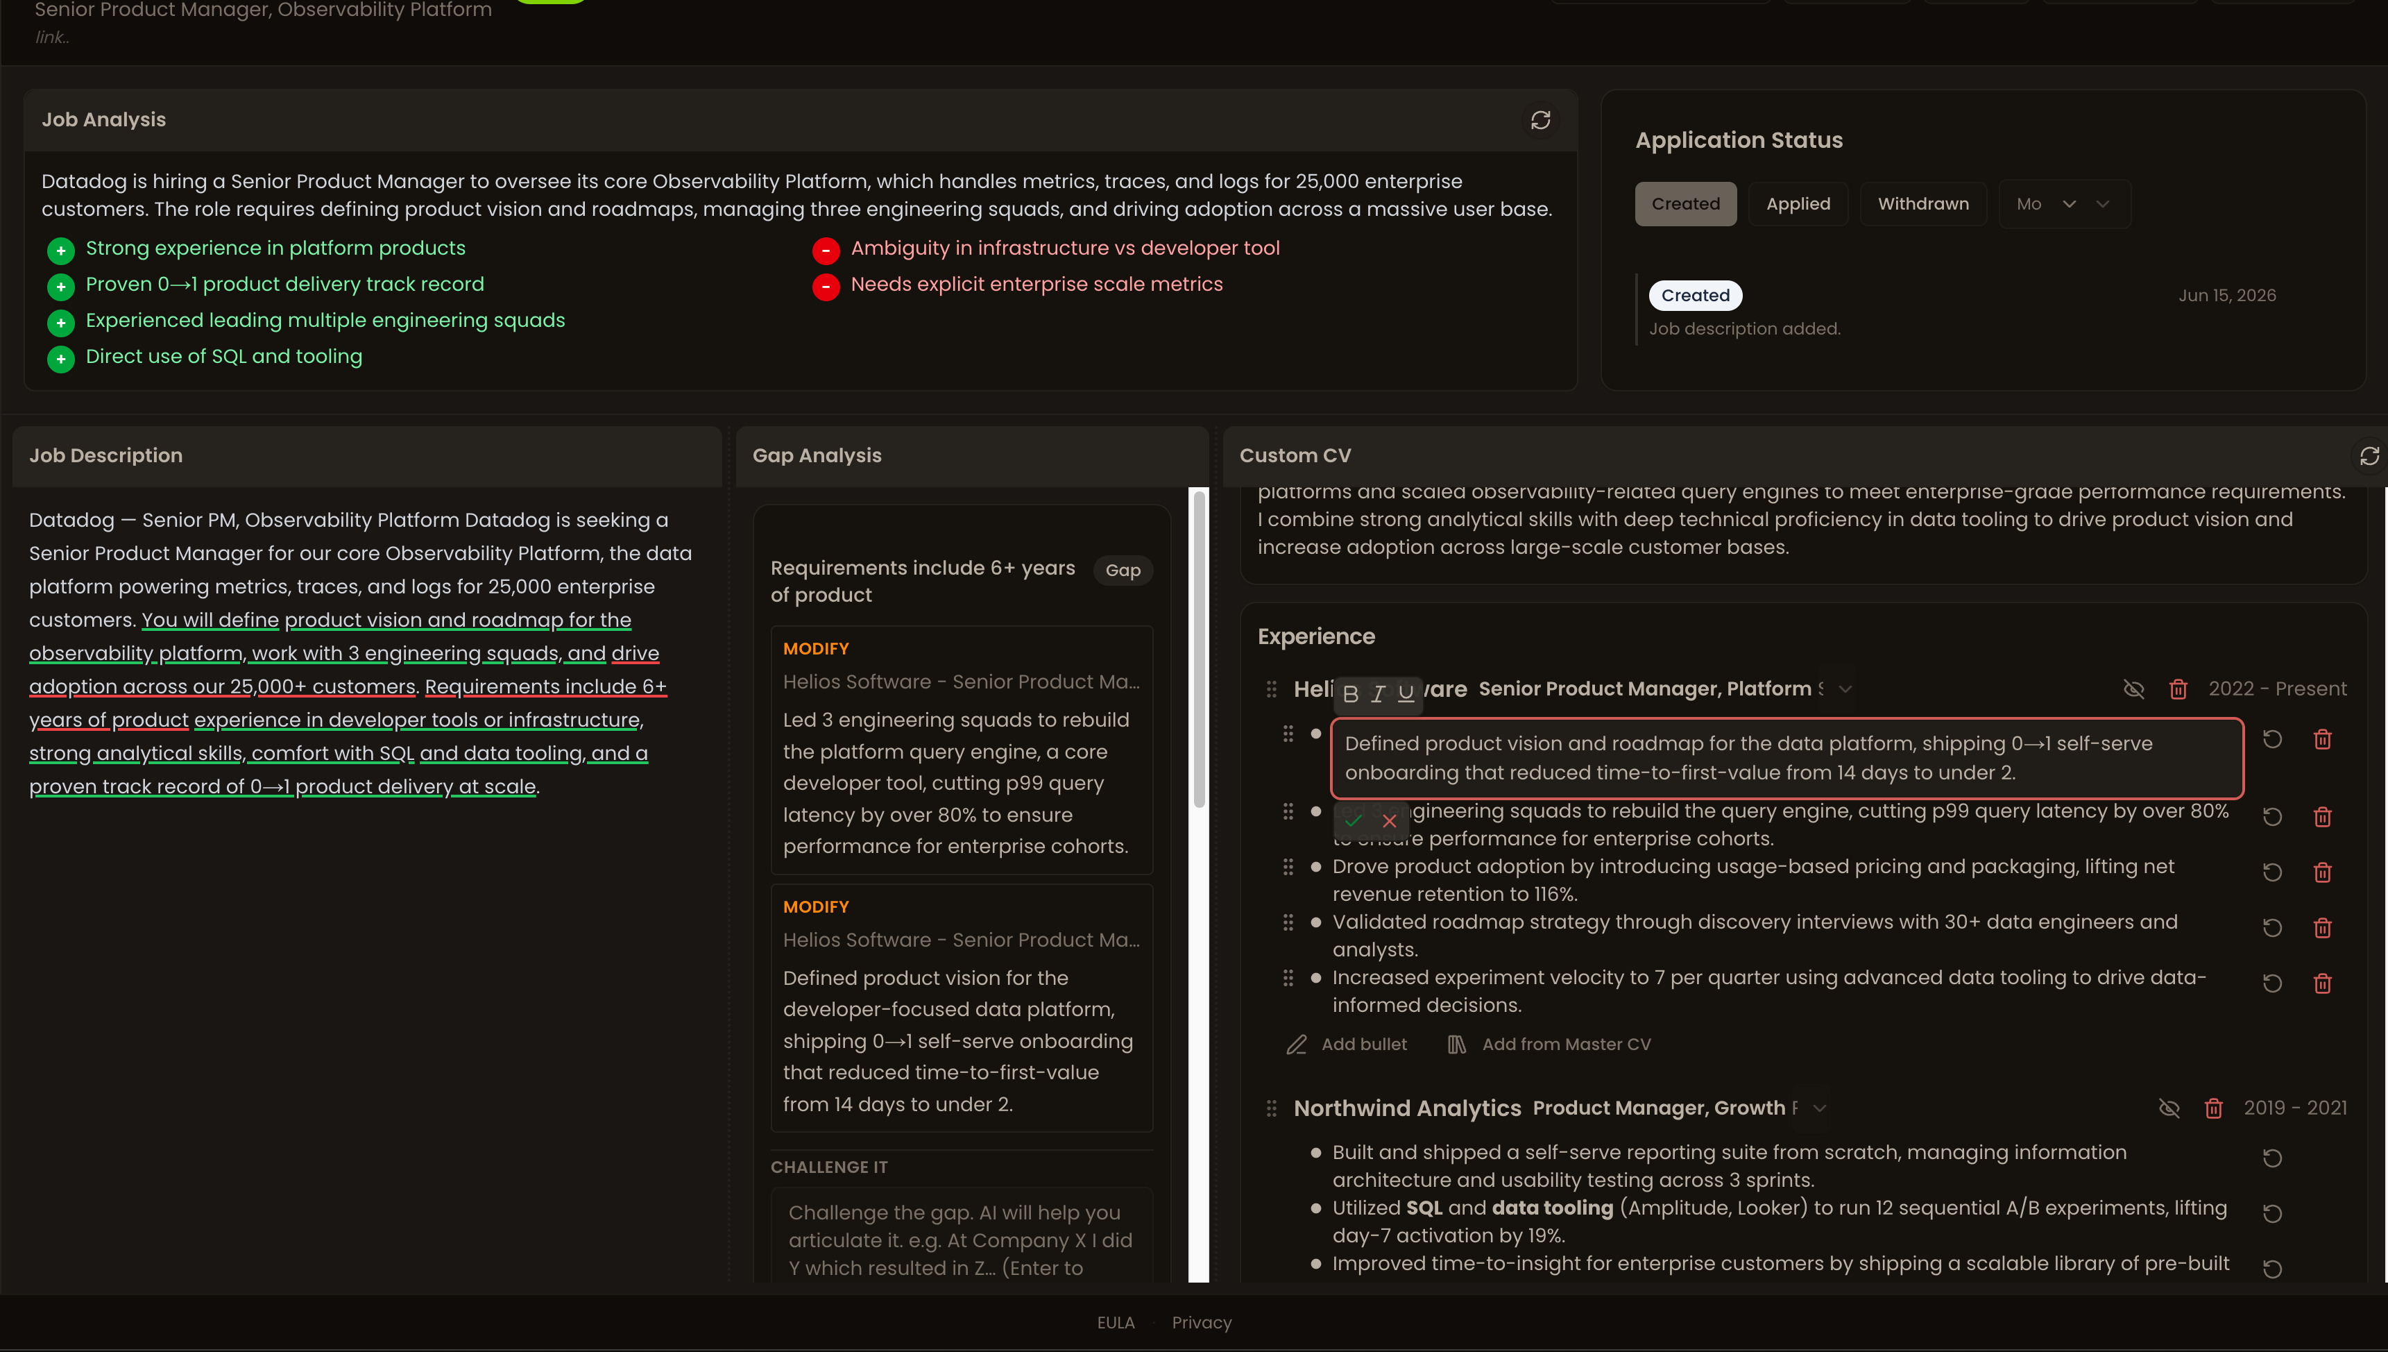Image resolution: width=2388 pixels, height=1352 pixels.
Task: Add a bullet from Master CV
Action: 1549,1045
